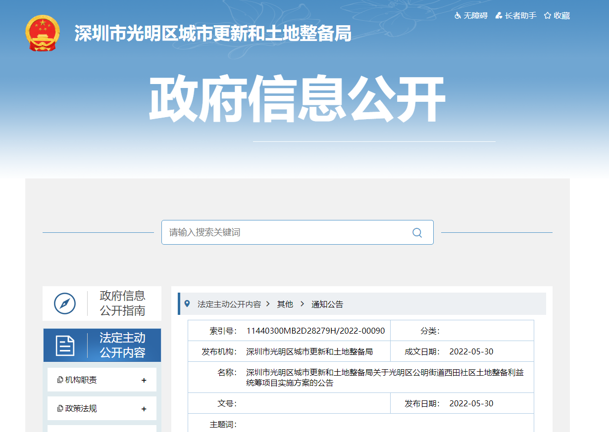This screenshot has width=609, height=432.
Task: Click the compass icon for 政府信息公开指南
Action: click(x=65, y=303)
